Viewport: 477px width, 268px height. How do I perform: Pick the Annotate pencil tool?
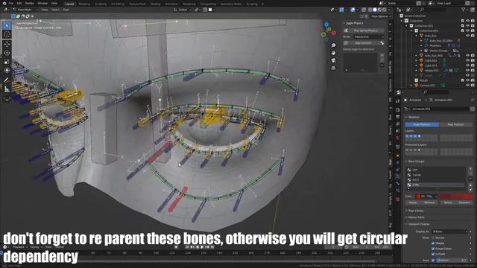7,80
